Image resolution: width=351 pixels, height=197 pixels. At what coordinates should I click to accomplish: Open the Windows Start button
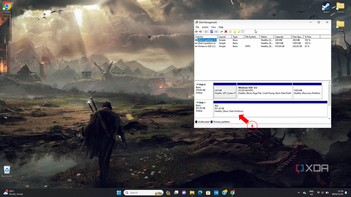(119, 193)
